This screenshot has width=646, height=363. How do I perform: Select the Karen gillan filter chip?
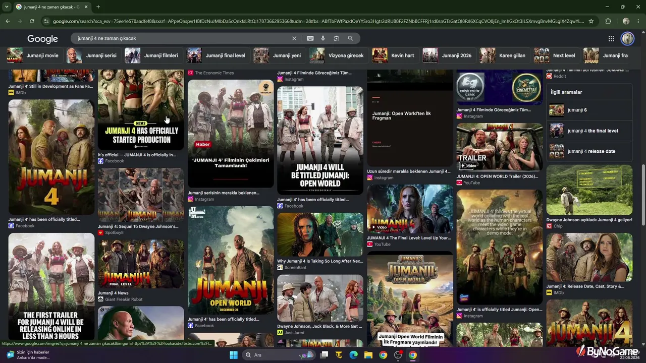tap(503, 55)
